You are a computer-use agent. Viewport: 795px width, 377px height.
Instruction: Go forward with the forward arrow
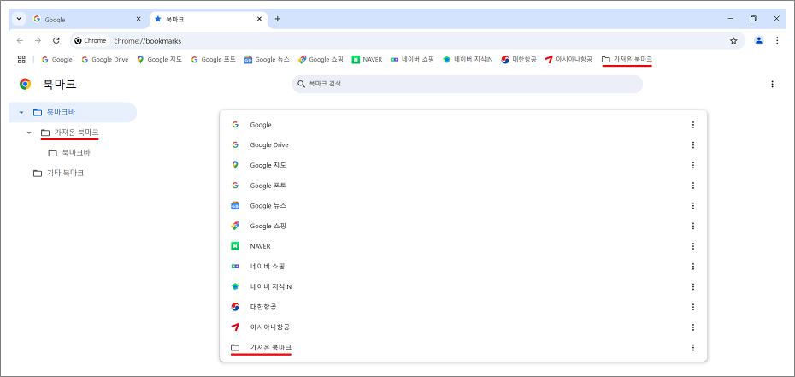coord(38,40)
